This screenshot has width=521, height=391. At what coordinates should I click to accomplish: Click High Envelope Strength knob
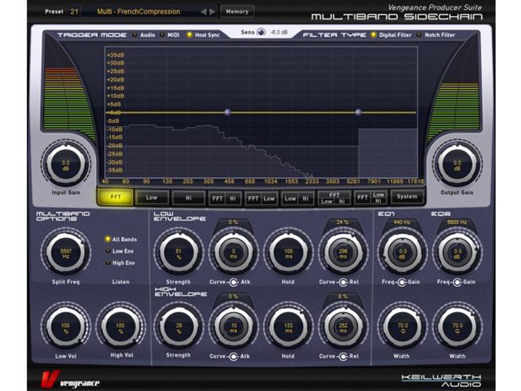[x=179, y=328]
